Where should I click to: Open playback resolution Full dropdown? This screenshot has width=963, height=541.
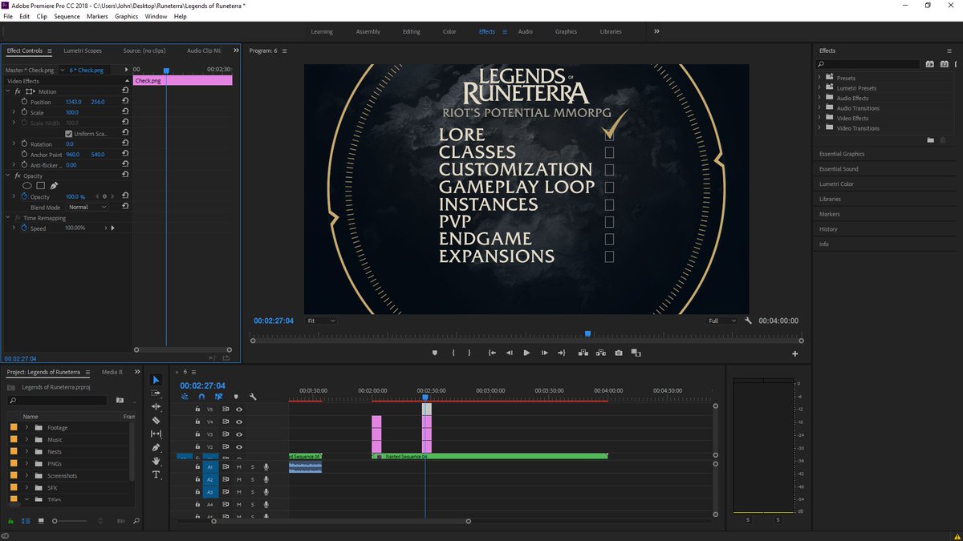click(721, 321)
